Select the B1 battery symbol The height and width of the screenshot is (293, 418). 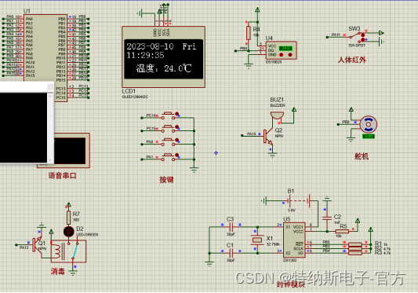point(299,200)
